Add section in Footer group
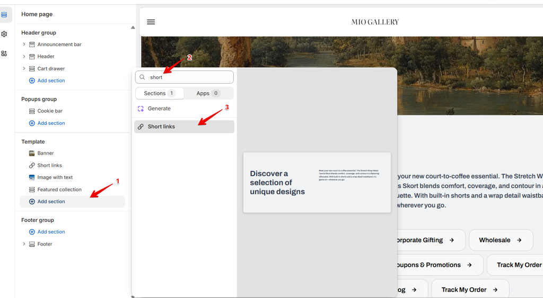 (x=51, y=232)
